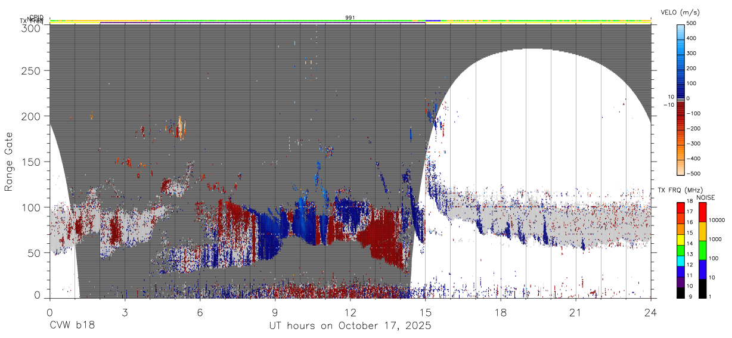Click the '991' CPID value at top

point(351,18)
